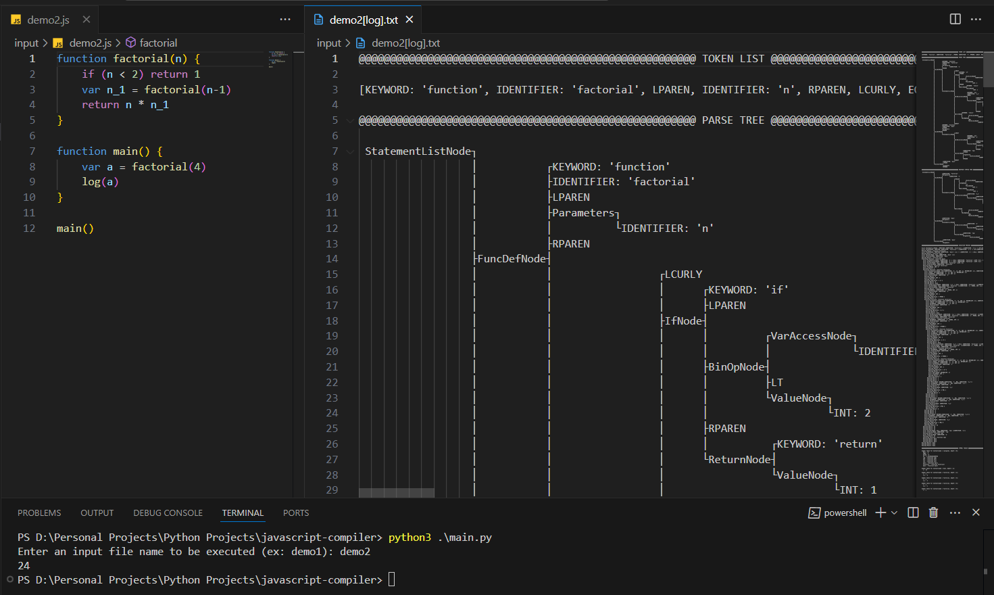Viewport: 994px width, 595px height.
Task: Click the horizontal scrollbar of log editor
Action: pos(397,492)
